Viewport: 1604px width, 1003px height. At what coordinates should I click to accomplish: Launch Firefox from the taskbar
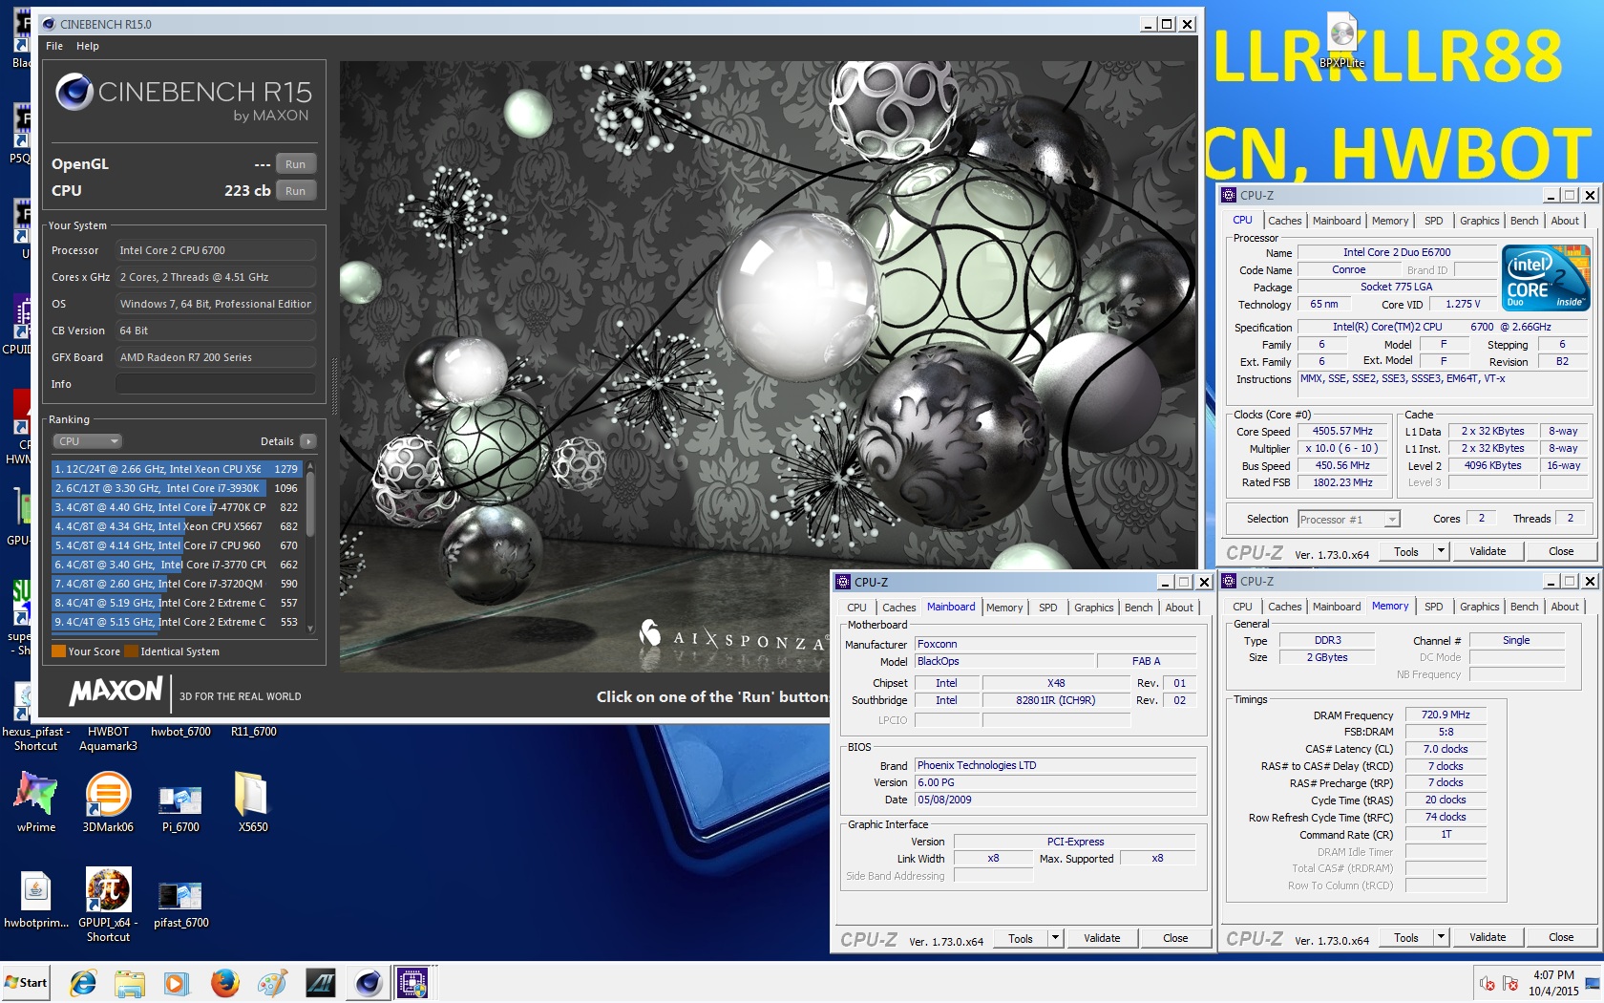[224, 982]
